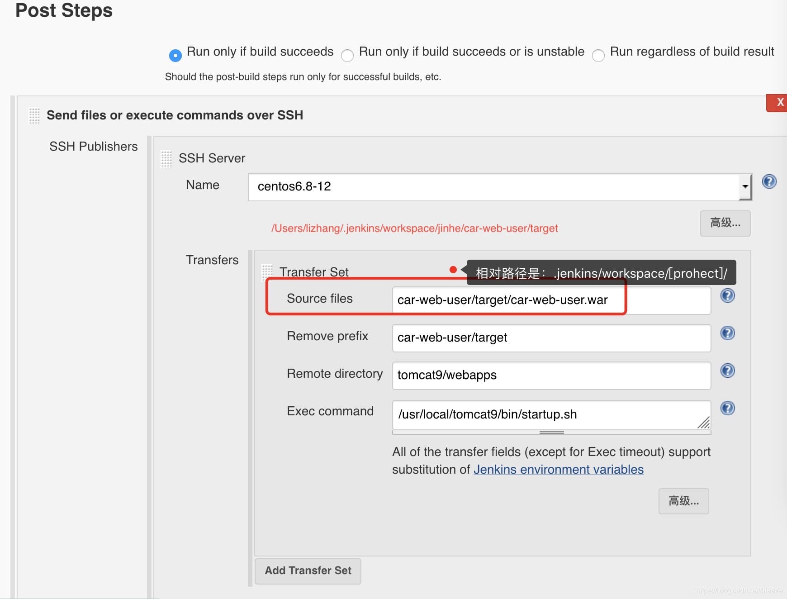The image size is (787, 599).
Task: Open Jenkins environment variables link
Action: 558,470
